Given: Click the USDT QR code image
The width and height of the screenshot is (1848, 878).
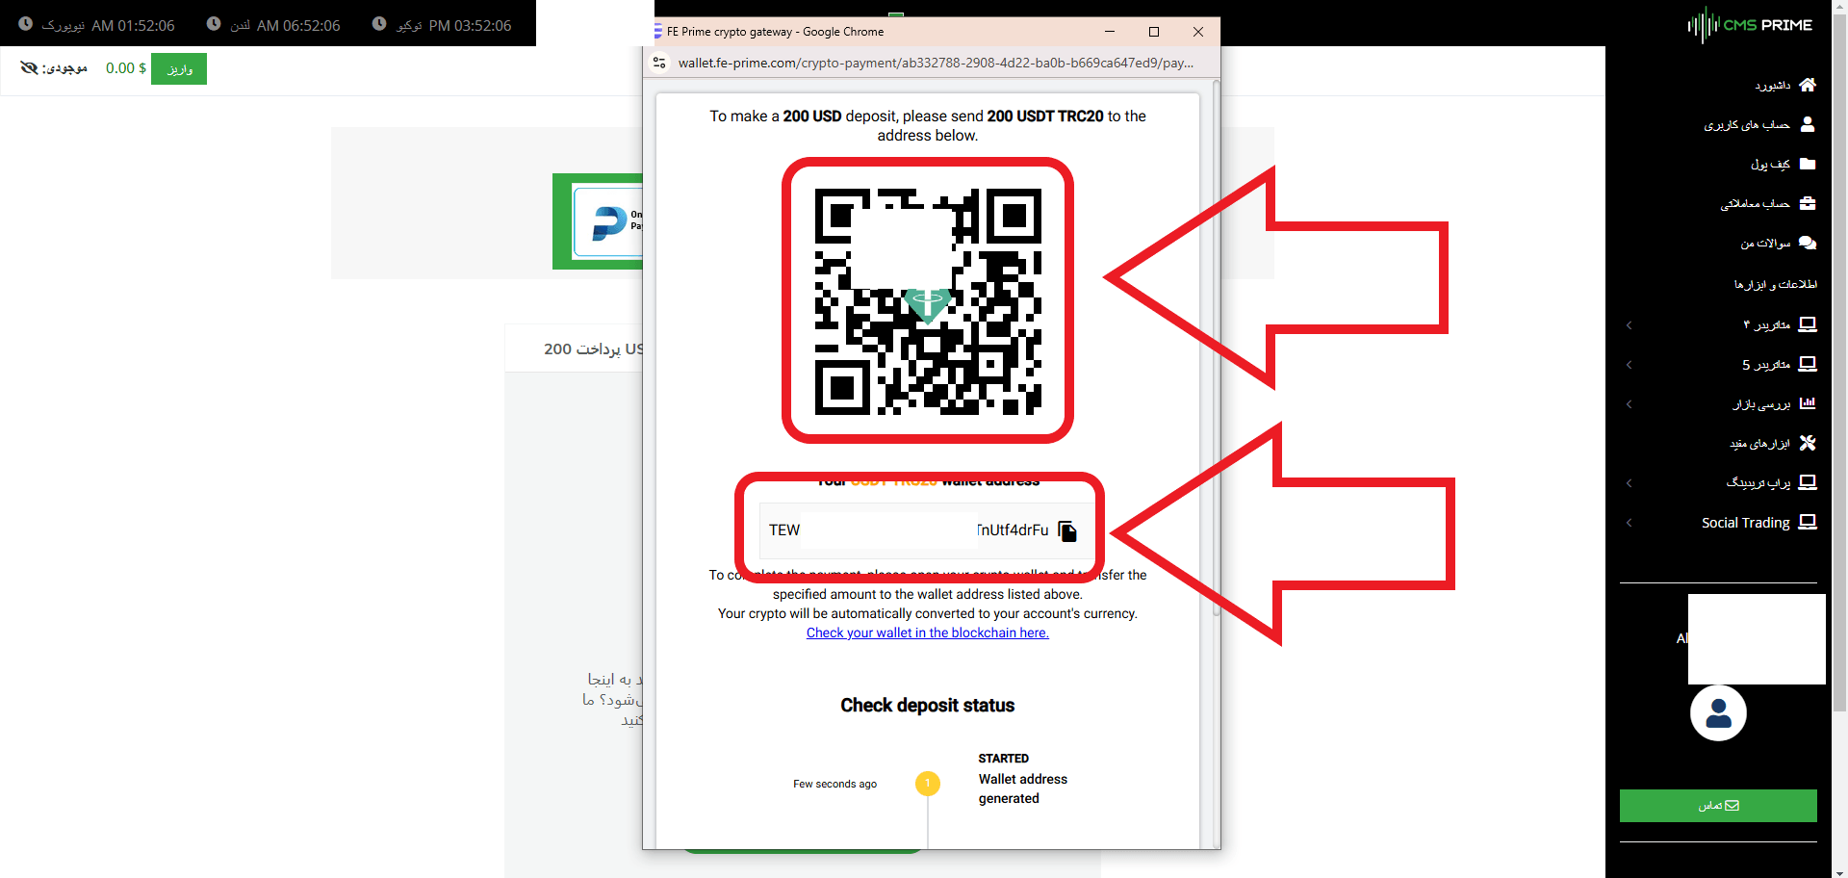Looking at the screenshot, I should (x=928, y=301).
